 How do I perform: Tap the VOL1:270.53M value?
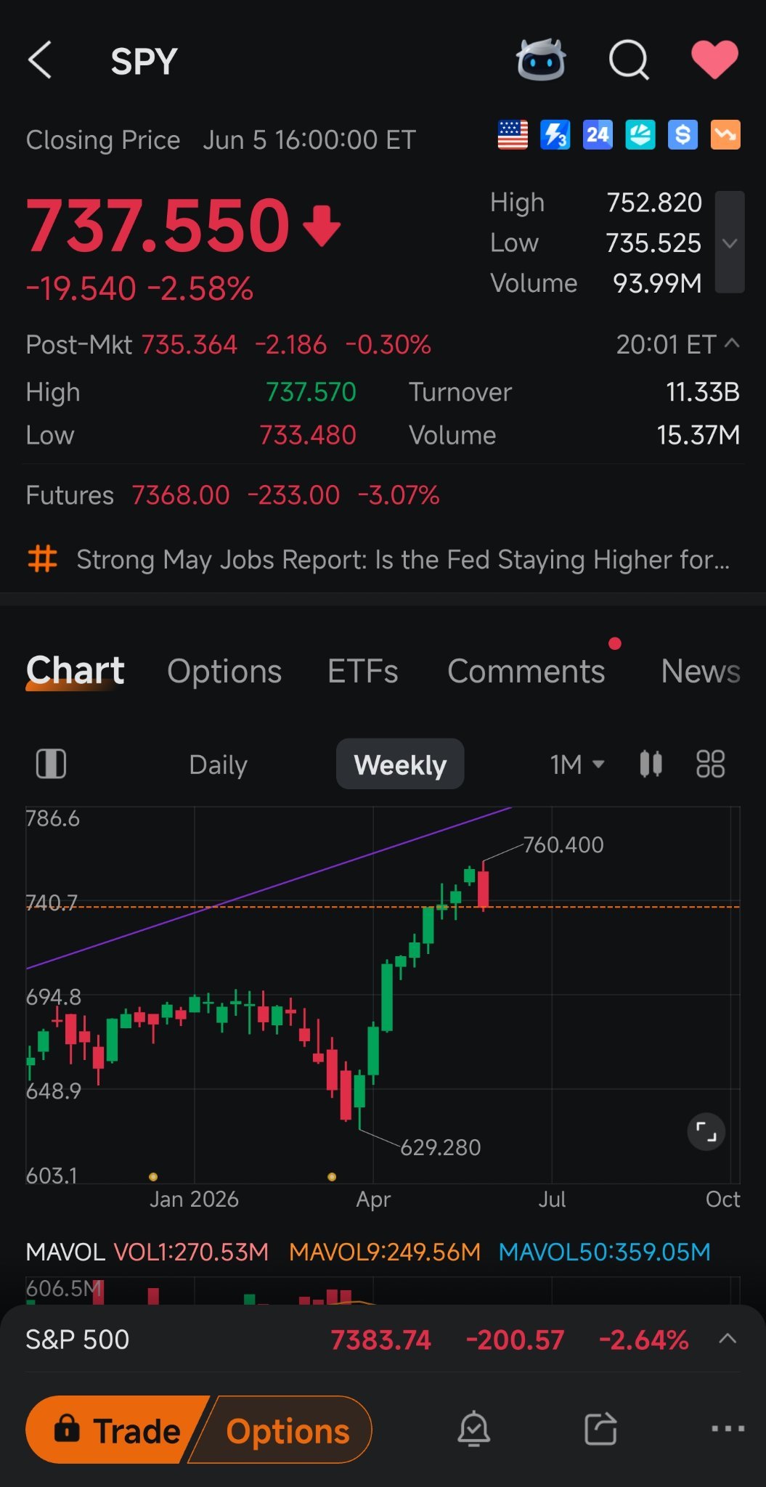coord(191,1252)
